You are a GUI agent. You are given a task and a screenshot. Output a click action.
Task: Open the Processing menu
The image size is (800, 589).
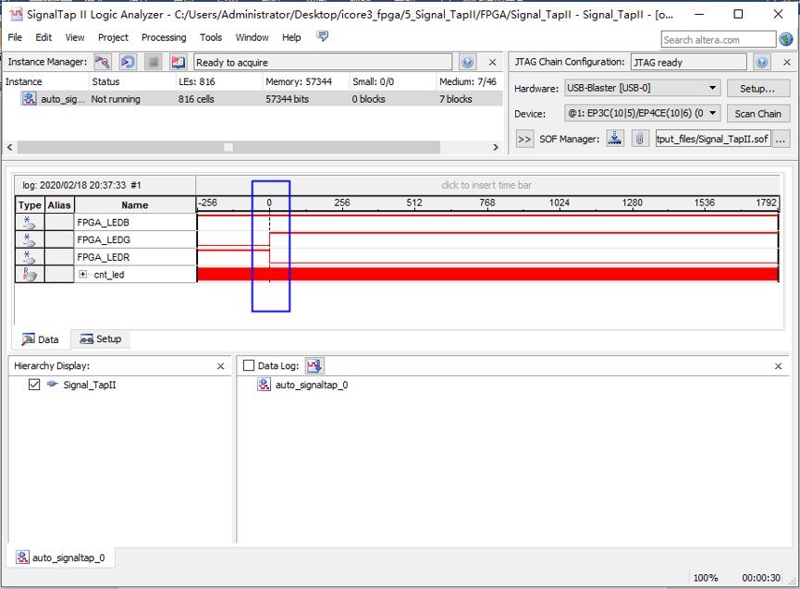[x=164, y=38]
